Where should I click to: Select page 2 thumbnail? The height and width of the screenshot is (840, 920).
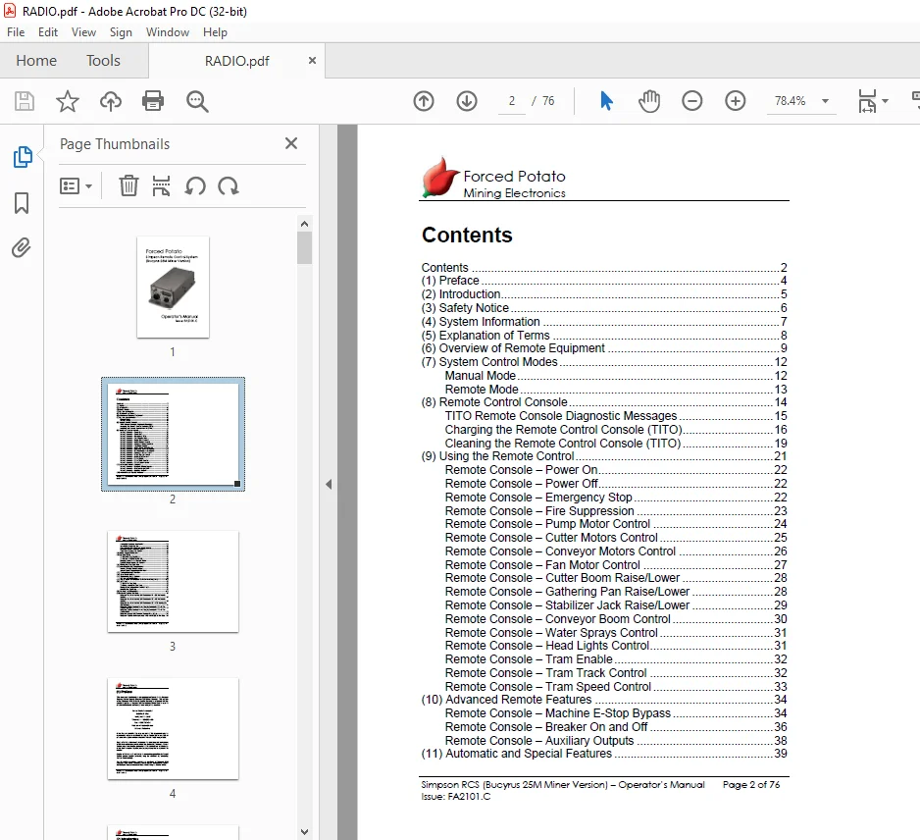click(x=173, y=434)
